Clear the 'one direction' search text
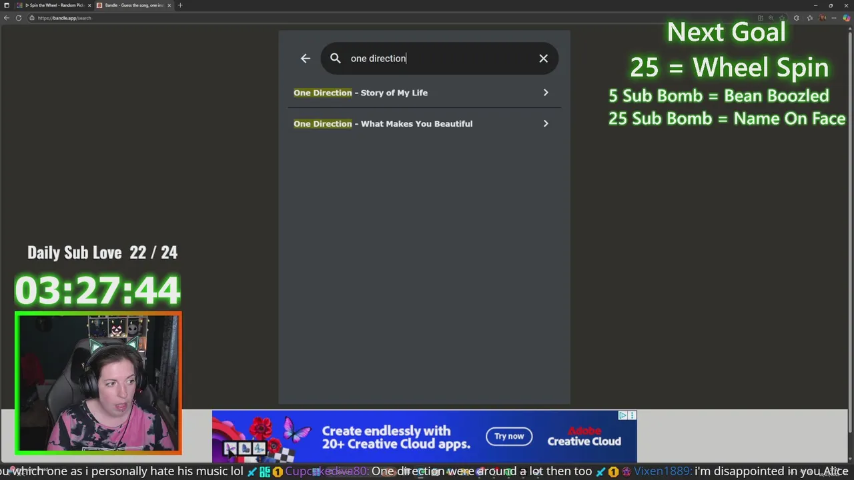 [544, 59]
